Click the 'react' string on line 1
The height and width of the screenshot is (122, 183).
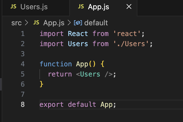pos(127,34)
